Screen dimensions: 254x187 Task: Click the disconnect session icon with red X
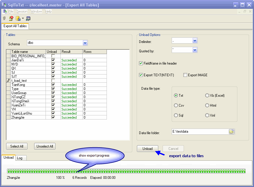pos(11,18)
